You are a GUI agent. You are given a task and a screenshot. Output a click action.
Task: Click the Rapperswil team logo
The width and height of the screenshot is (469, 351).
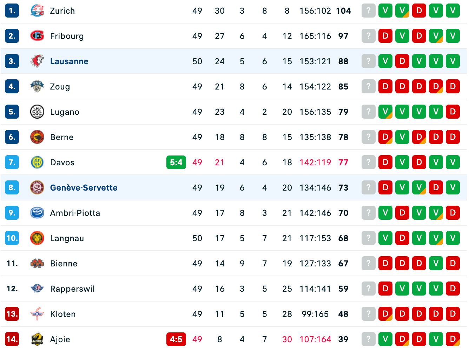pos(37,289)
